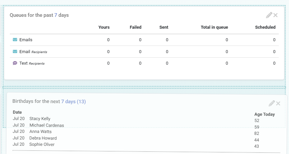Close the Birthdays widget

coord(278,104)
